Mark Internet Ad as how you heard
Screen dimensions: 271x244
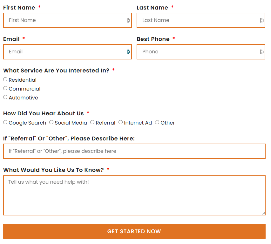(x=121, y=122)
